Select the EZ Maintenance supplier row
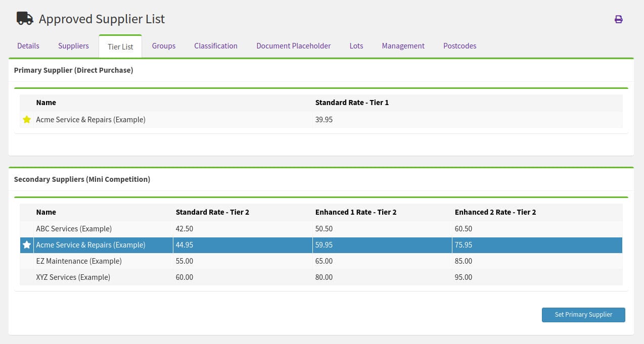This screenshot has height=344, width=644. (79, 261)
